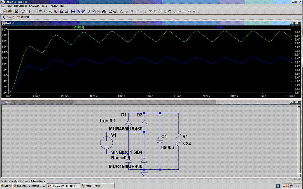Open the Simulation menu
This screenshot has height=189, width=303.
click(x=34, y=6)
